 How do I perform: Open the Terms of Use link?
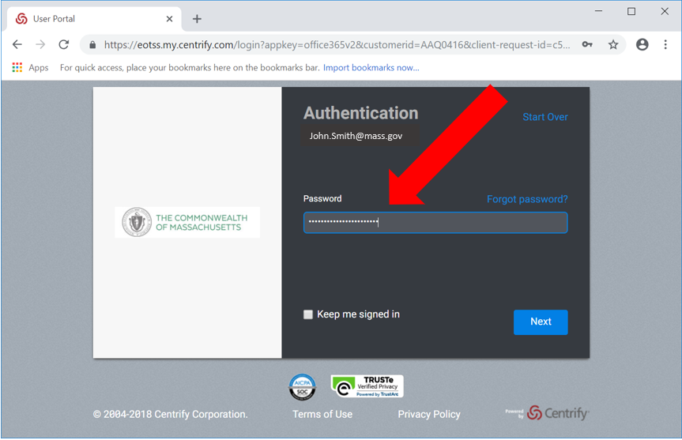(x=322, y=414)
